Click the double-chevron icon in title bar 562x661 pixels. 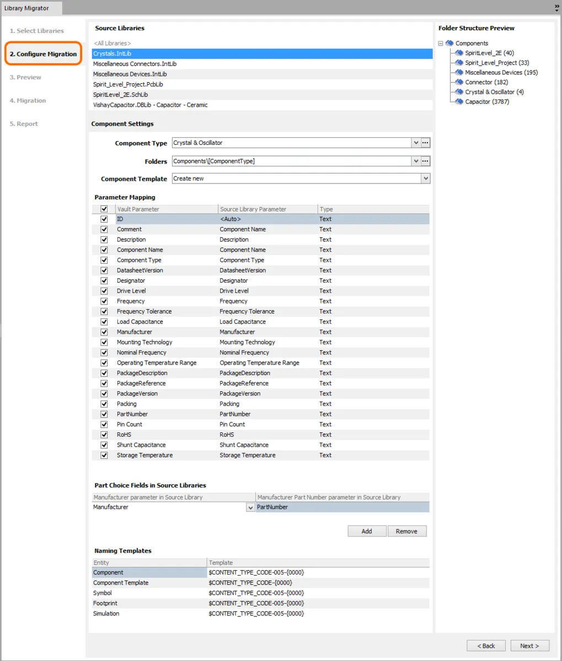point(556,8)
